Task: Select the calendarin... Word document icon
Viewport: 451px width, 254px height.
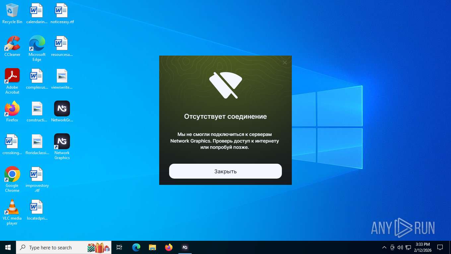Action: coord(37,14)
